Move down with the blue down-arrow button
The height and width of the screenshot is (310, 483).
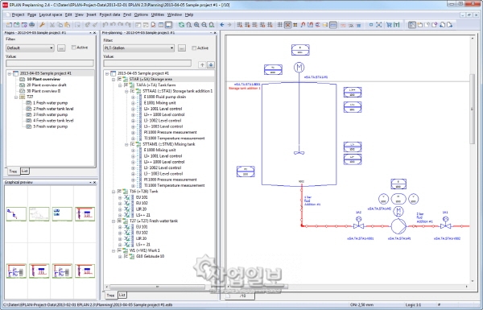(x=211, y=64)
